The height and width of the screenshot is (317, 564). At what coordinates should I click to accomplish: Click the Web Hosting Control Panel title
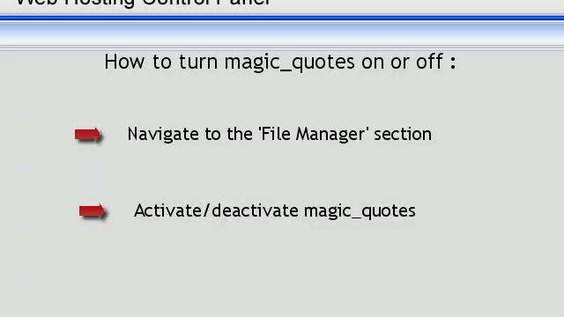tap(143, 3)
